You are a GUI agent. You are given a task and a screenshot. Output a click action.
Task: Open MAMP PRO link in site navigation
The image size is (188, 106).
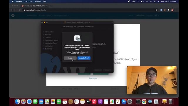[32, 16]
